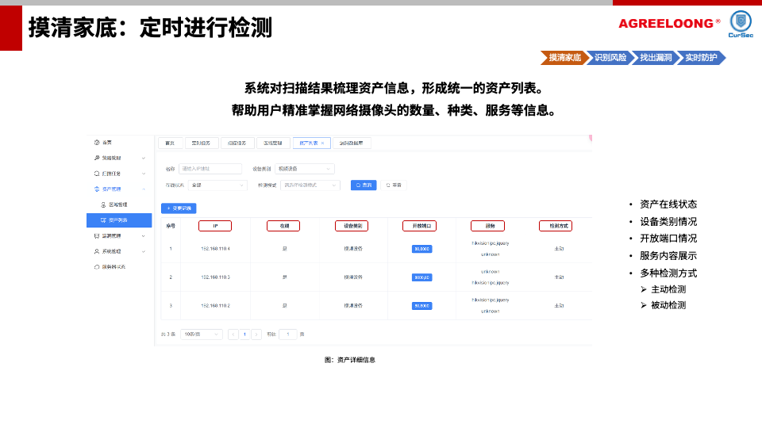The height and width of the screenshot is (428, 762).
Task: Click the service cell in row 3
Action: coord(491,306)
